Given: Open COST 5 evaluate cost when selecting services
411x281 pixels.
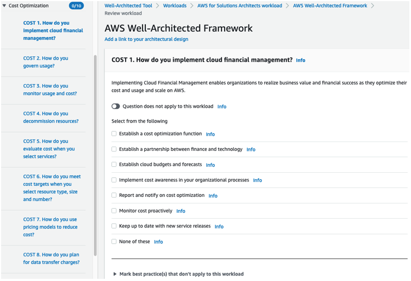Looking at the screenshot, I should (49, 149).
